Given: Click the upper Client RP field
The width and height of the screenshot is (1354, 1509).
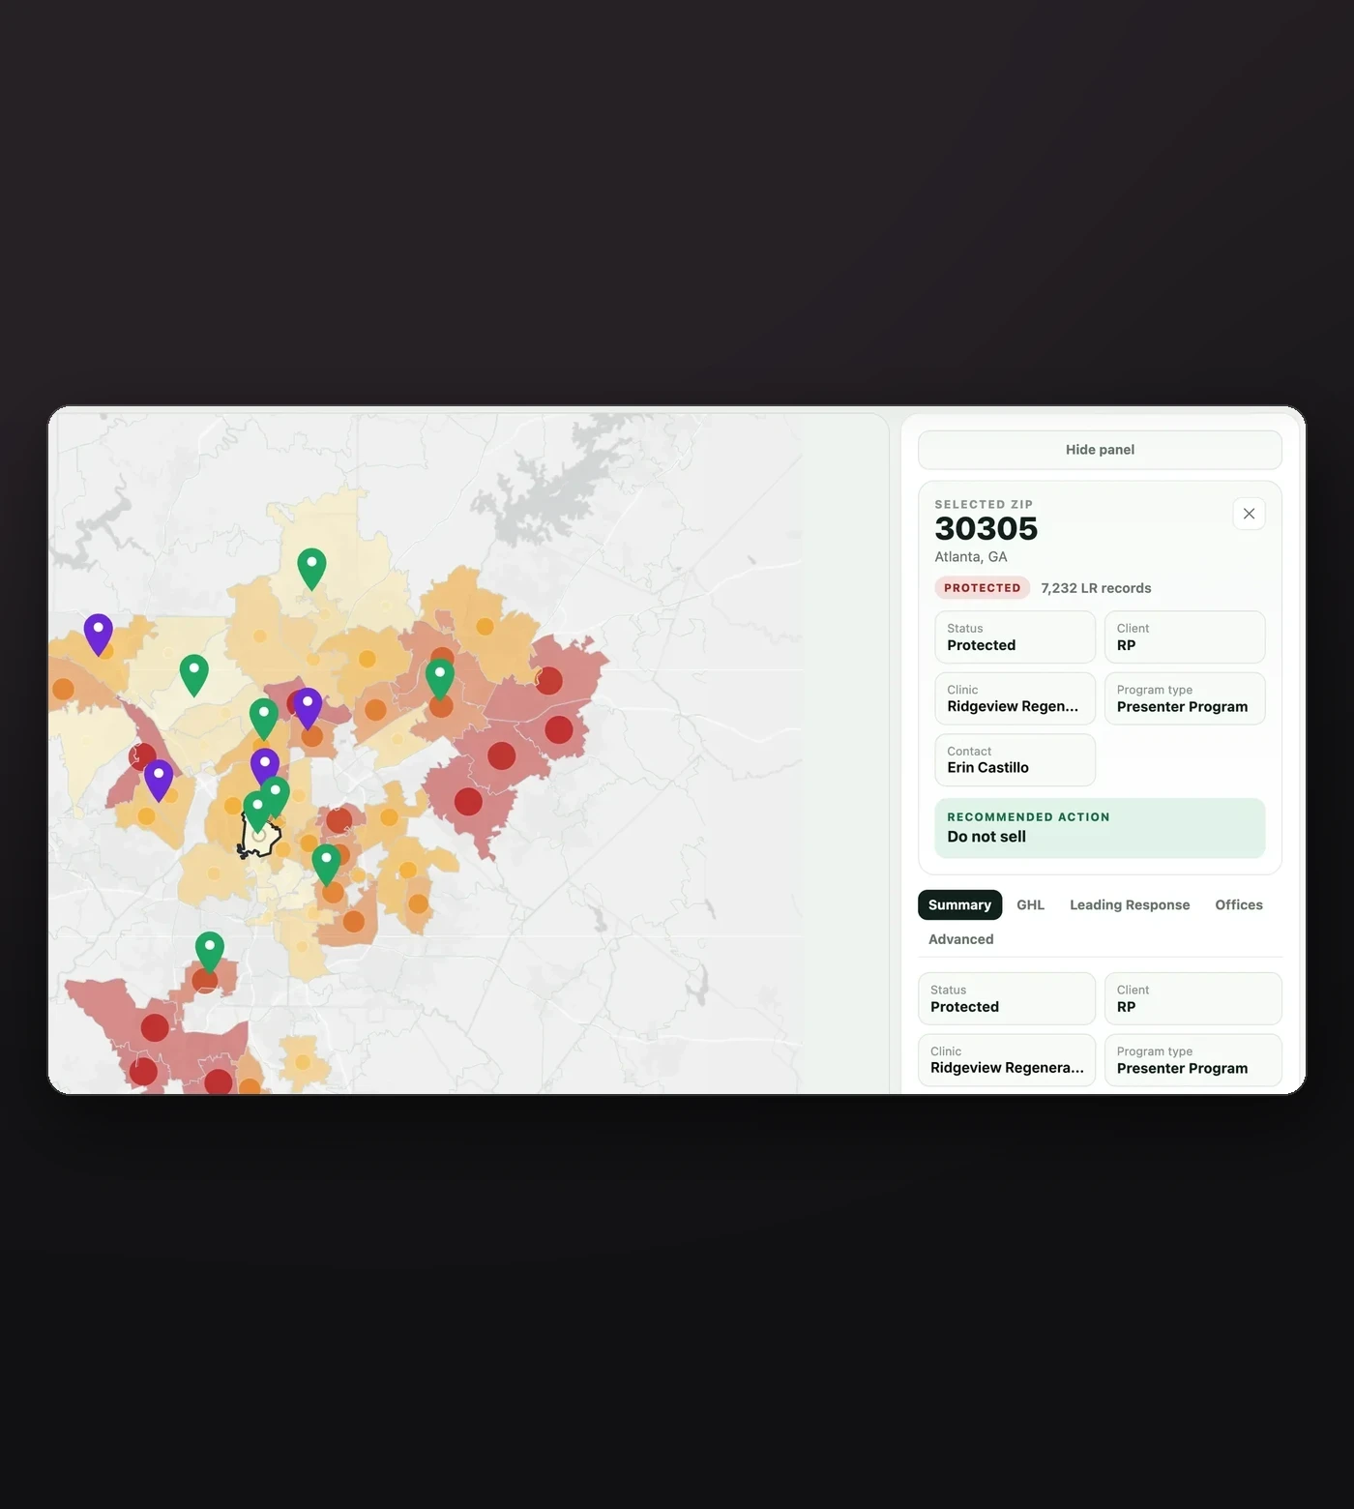Looking at the screenshot, I should point(1185,636).
